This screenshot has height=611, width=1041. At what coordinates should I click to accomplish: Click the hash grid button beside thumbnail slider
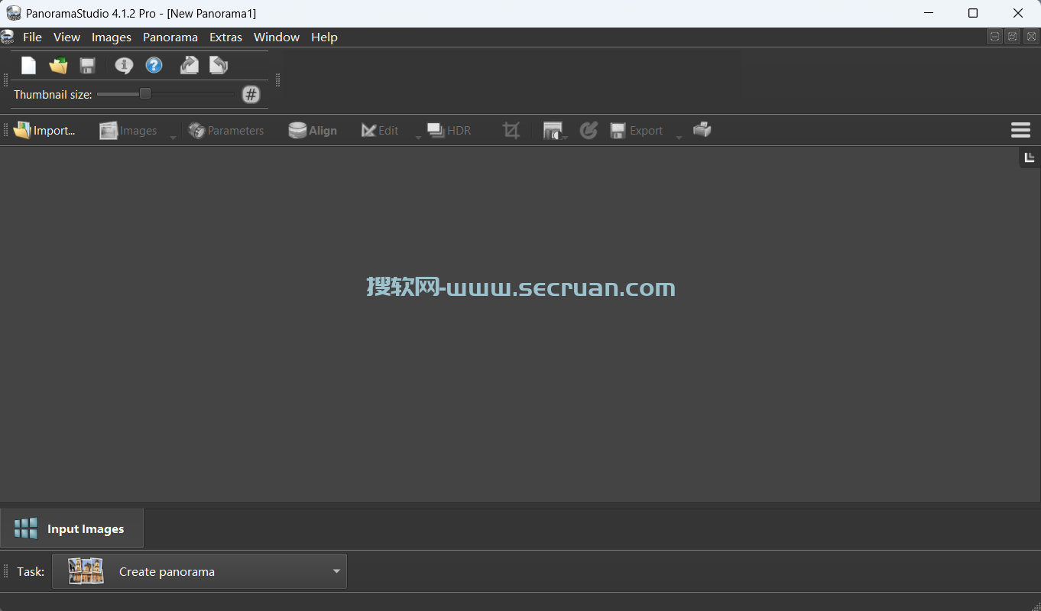coord(251,95)
